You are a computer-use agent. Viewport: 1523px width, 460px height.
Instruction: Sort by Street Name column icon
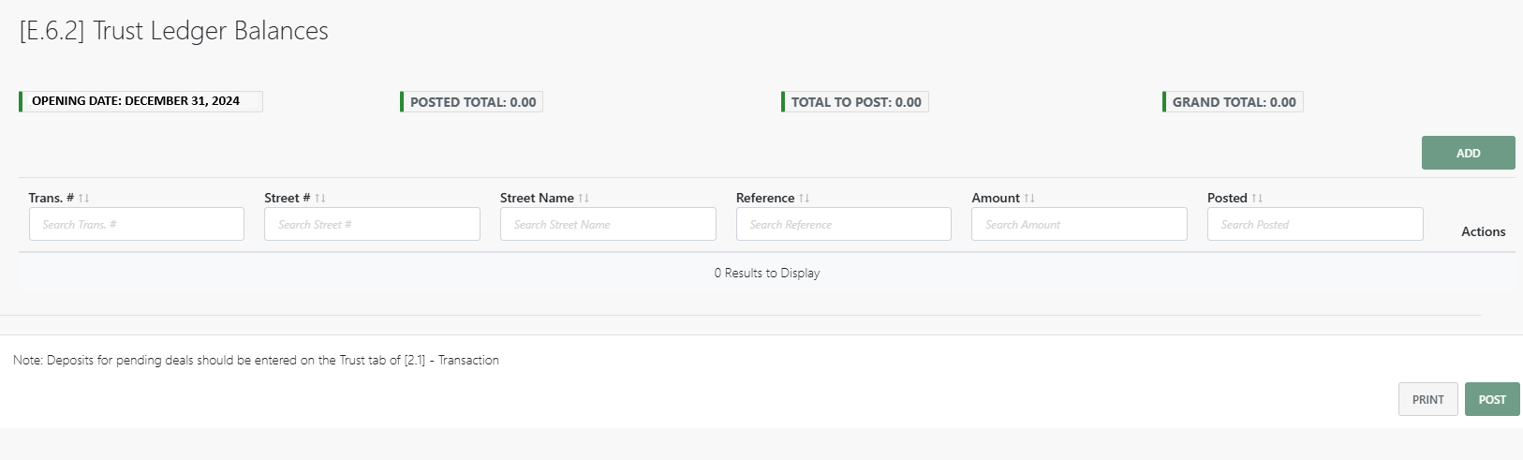(x=584, y=199)
